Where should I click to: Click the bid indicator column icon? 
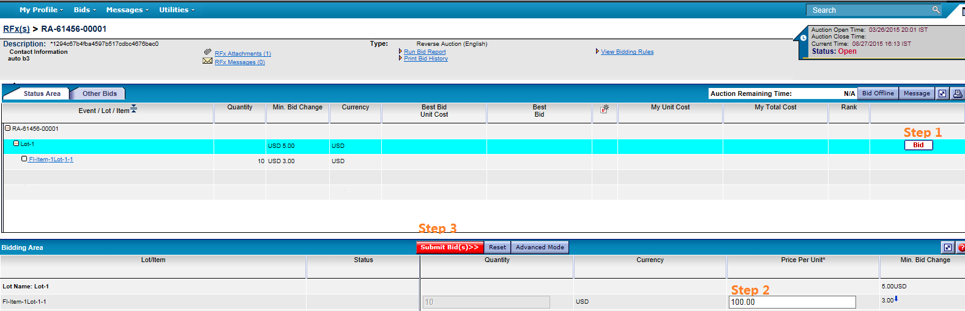pyautogui.click(x=605, y=109)
